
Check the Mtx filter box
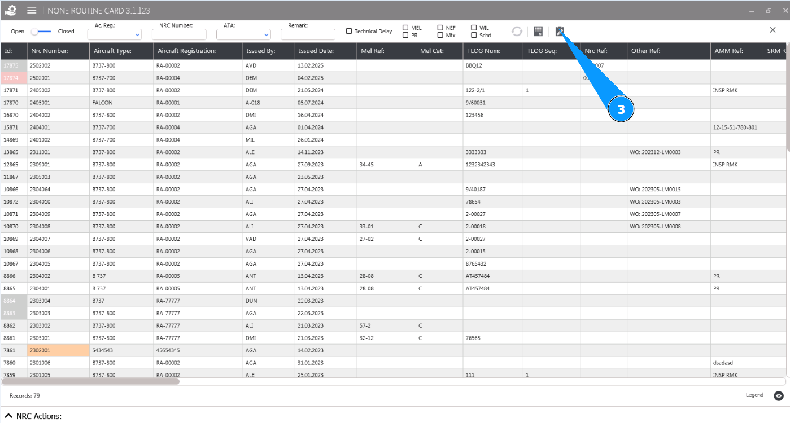[x=440, y=35]
